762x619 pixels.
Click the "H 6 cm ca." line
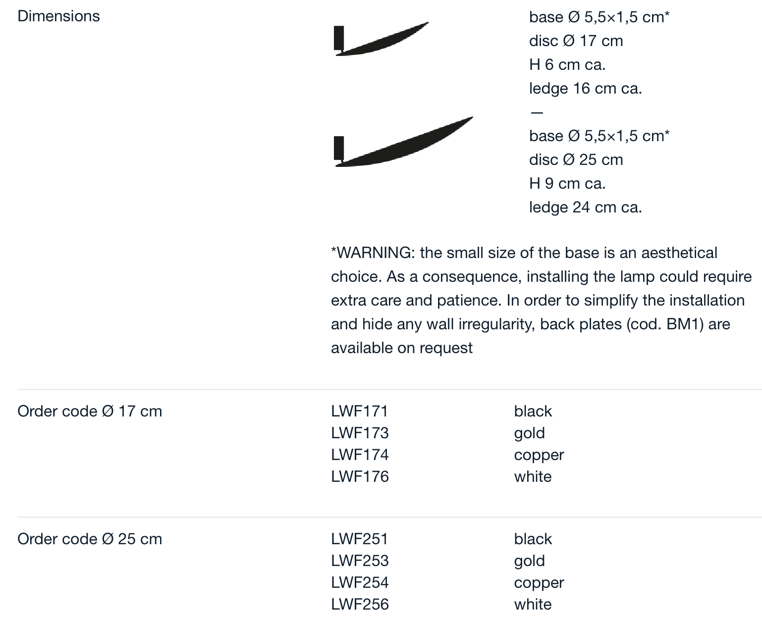click(567, 64)
